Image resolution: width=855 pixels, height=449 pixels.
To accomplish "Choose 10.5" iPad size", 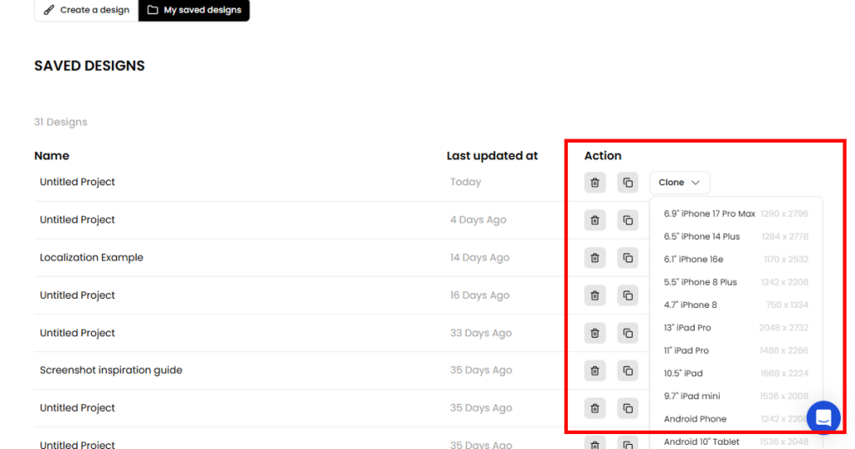I will point(736,374).
